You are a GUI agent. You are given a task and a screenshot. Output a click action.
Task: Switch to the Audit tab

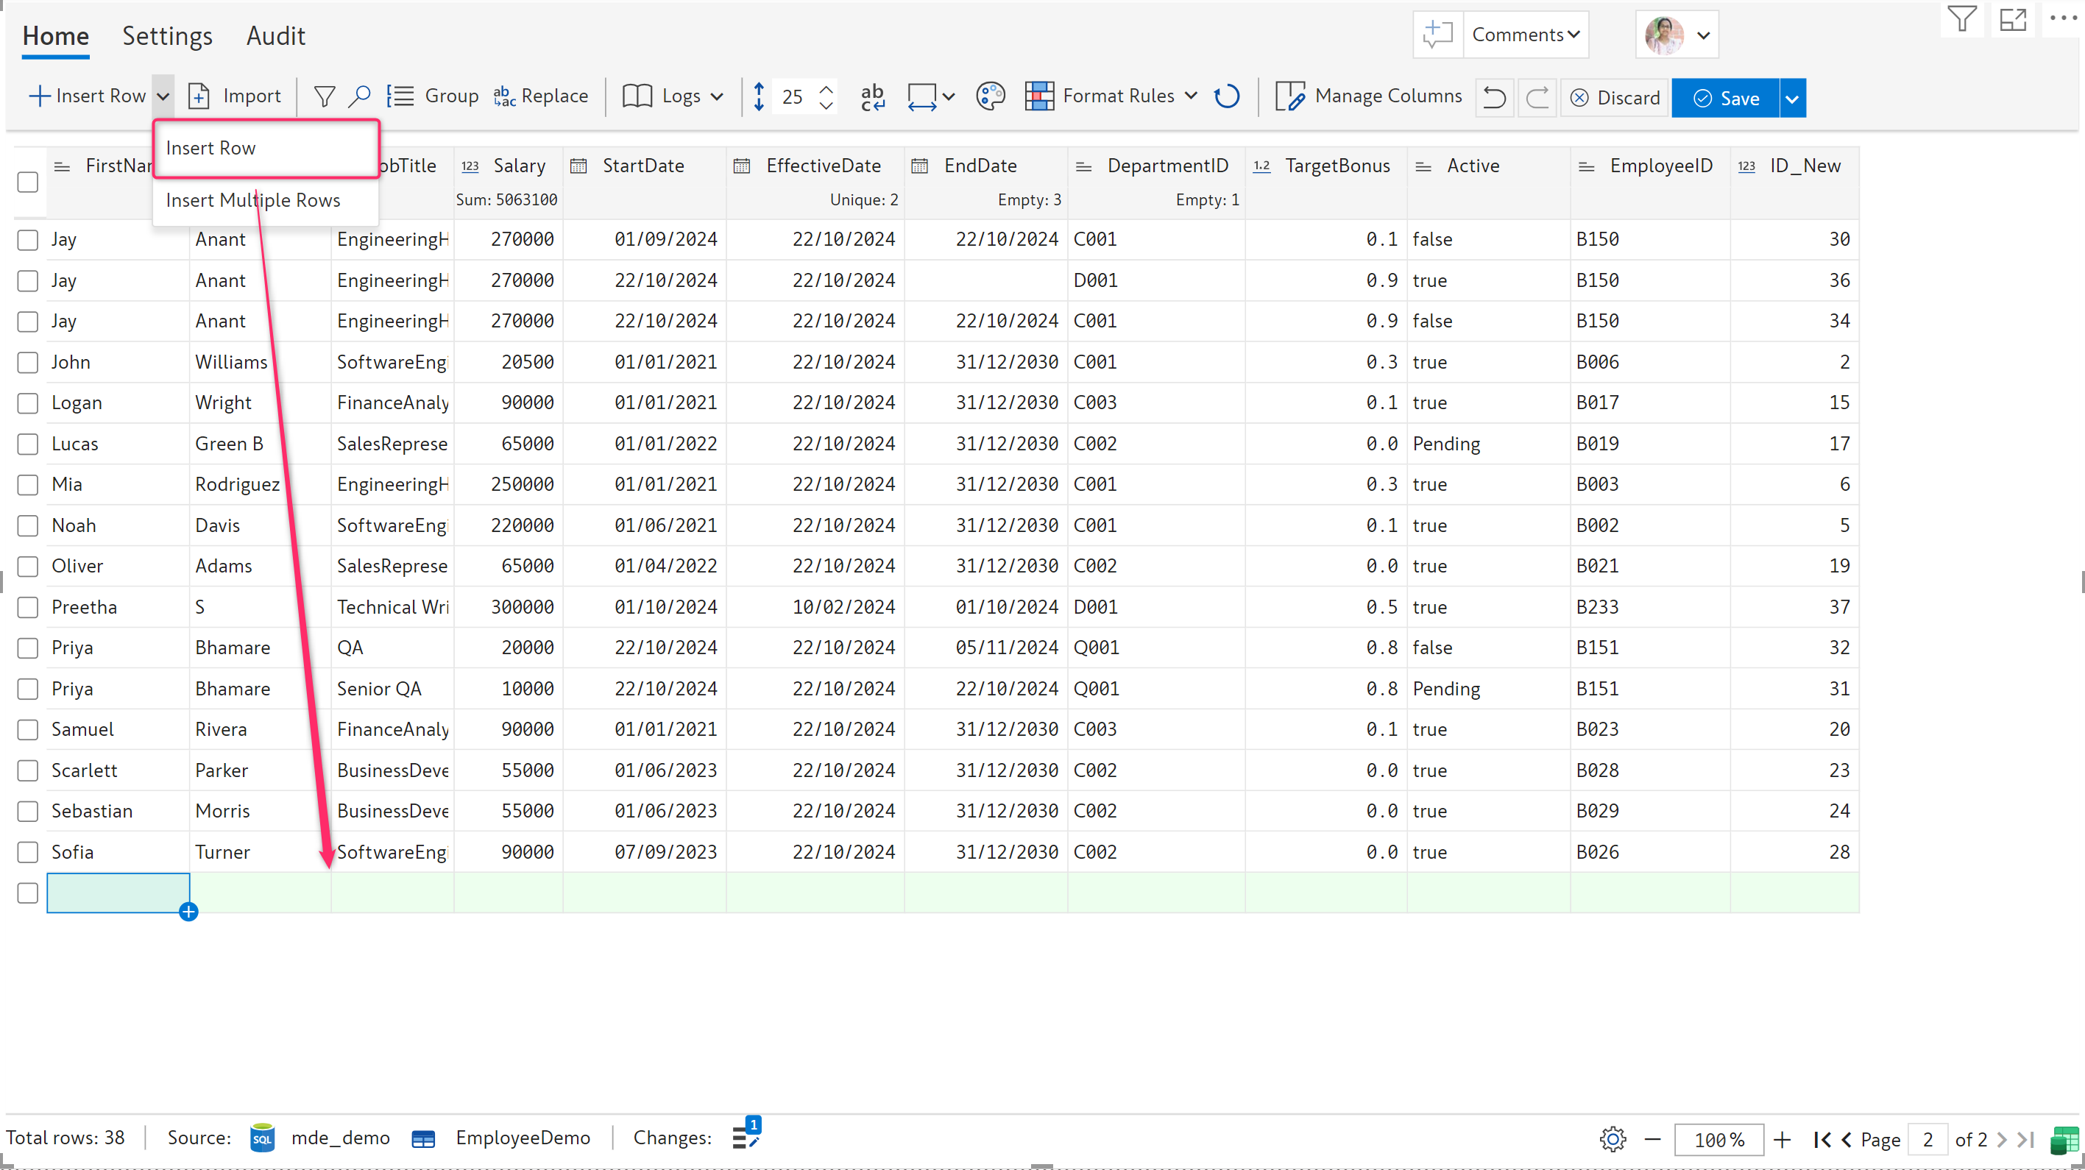pyautogui.click(x=275, y=35)
